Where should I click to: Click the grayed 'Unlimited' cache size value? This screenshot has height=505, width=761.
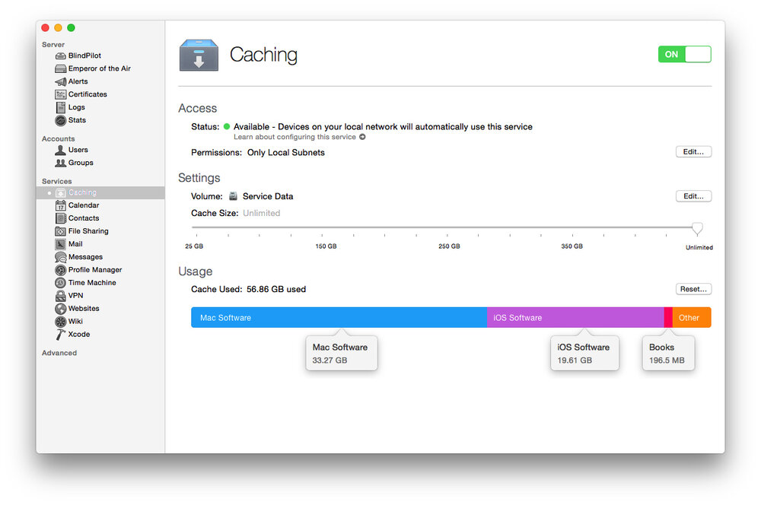point(262,213)
